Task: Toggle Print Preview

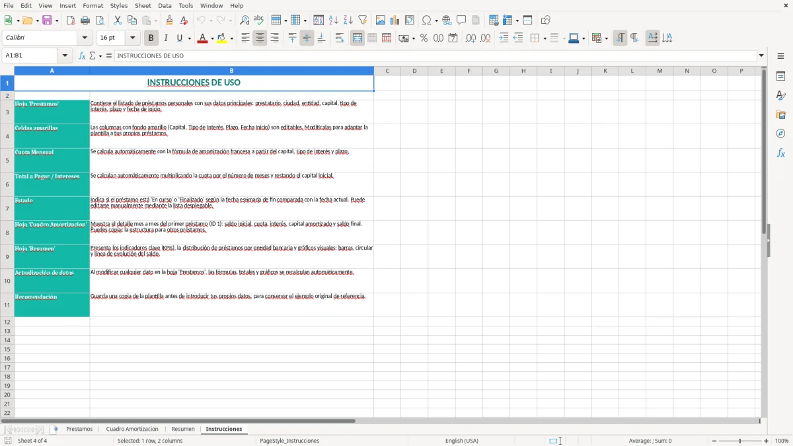Action: pos(100,20)
